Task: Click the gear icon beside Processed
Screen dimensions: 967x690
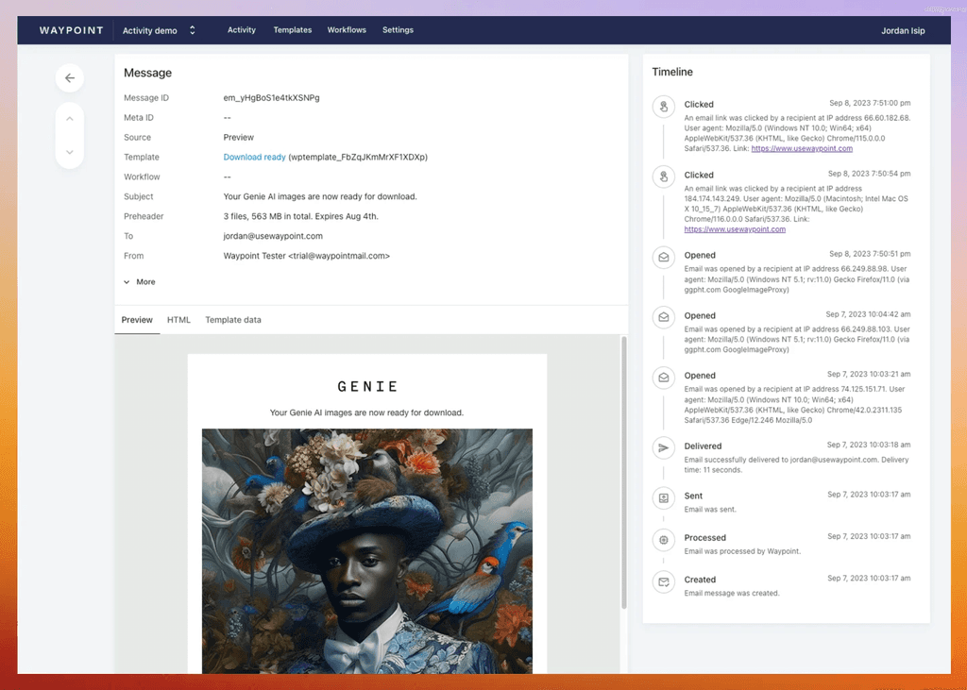Action: (664, 539)
